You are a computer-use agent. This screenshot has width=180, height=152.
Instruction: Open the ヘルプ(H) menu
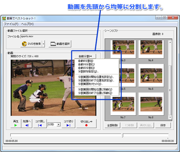27,24
